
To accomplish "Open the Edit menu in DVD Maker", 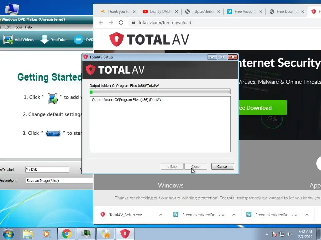I will click(x=8, y=27).
